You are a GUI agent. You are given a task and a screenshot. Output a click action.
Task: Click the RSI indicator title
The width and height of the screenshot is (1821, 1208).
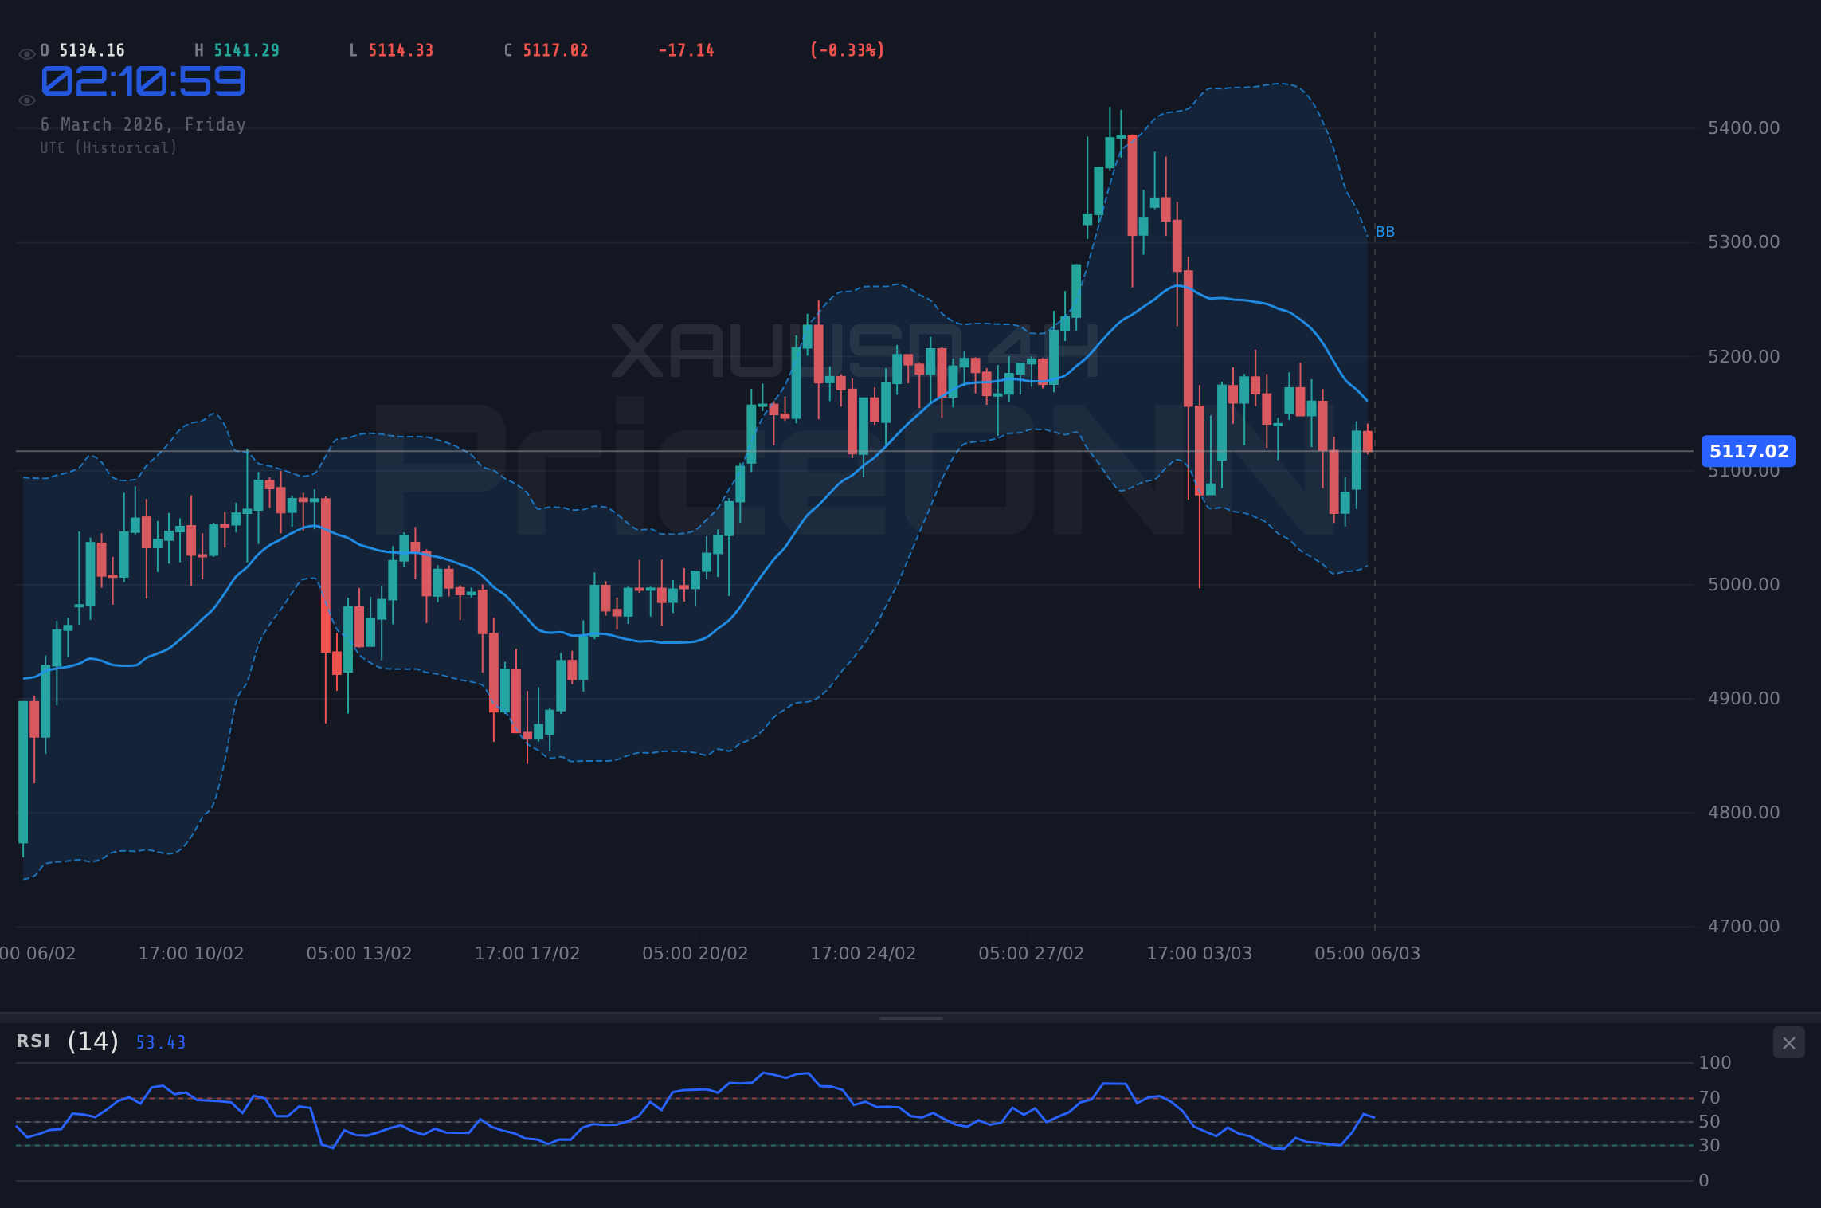pos(33,1041)
